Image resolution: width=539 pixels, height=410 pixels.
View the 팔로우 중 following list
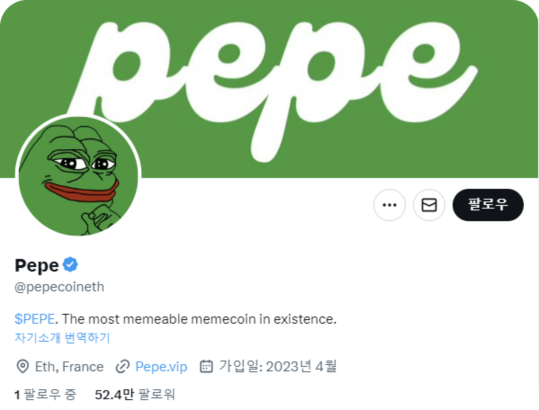(x=45, y=395)
